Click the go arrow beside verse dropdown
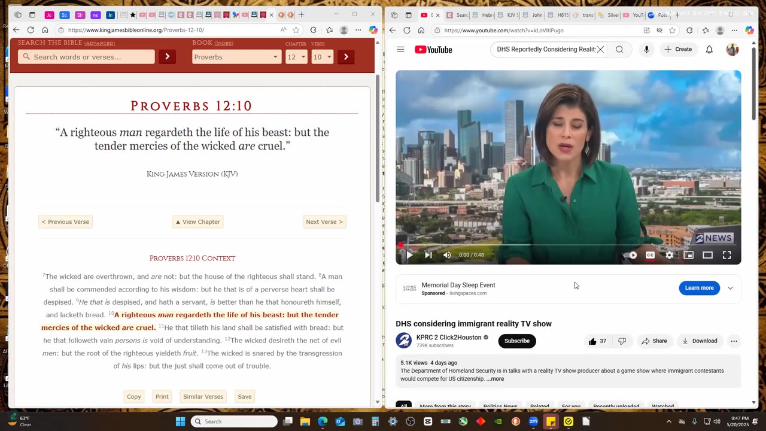The width and height of the screenshot is (766, 431). [346, 57]
